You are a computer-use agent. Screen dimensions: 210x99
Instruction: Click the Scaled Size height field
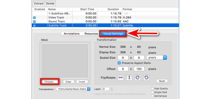click(139, 58)
